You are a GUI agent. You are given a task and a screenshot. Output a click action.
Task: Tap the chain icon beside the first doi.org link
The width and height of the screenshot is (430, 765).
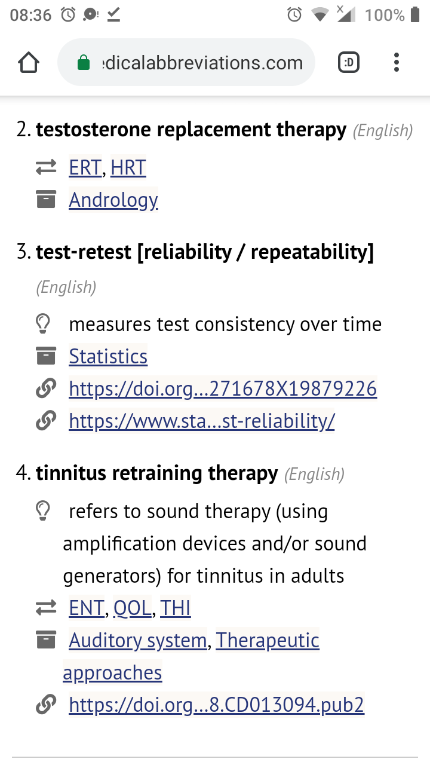[x=46, y=389]
